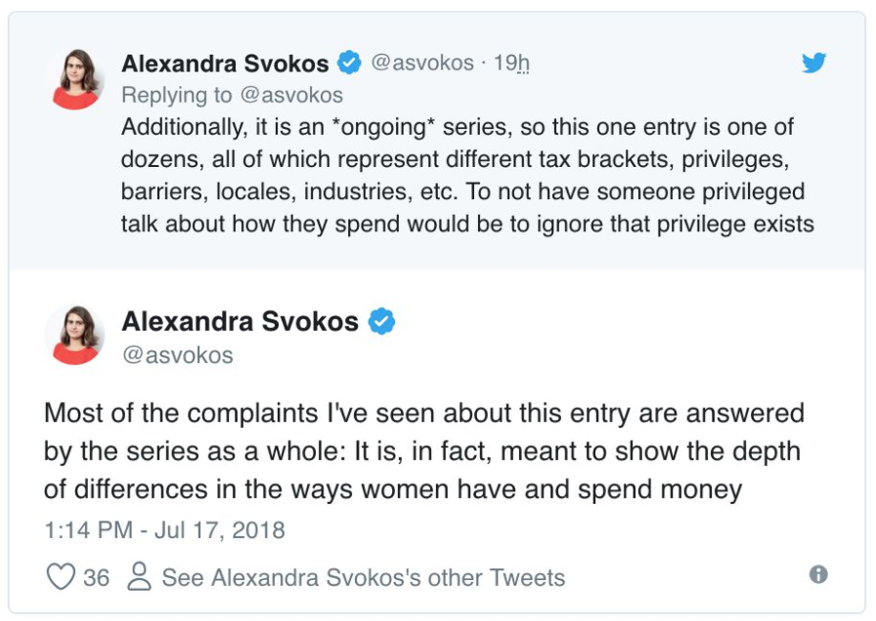Click the reply text beginning 'Additionally, it is an *ongoing* series'
876x621 pixels.
click(467, 175)
